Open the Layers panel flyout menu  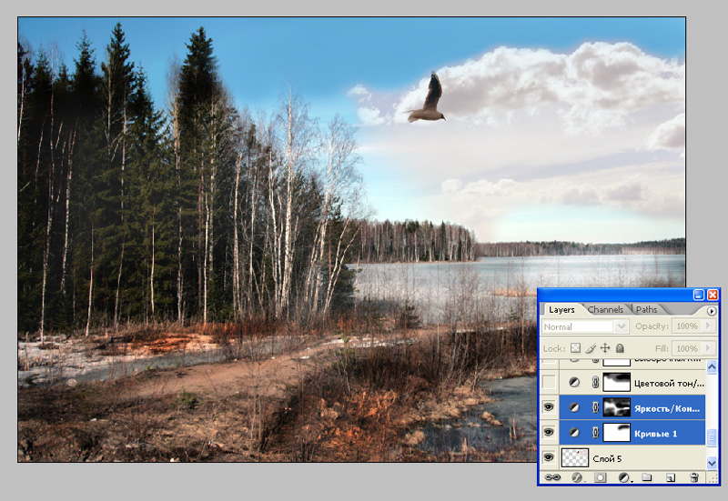click(712, 310)
